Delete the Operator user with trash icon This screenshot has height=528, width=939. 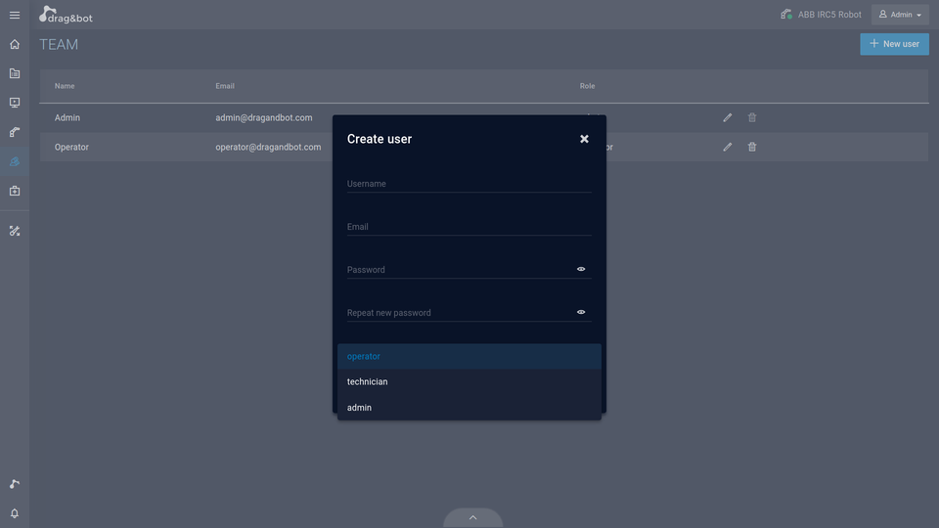[752, 147]
